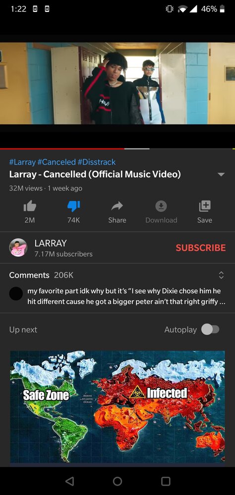The width and height of the screenshot is (235, 495).
Task: Tap the Save to playlist icon
Action: (205, 206)
